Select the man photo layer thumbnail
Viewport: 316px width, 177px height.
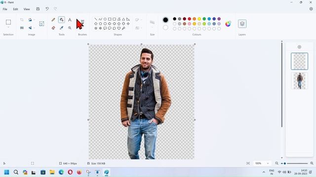[299, 81]
